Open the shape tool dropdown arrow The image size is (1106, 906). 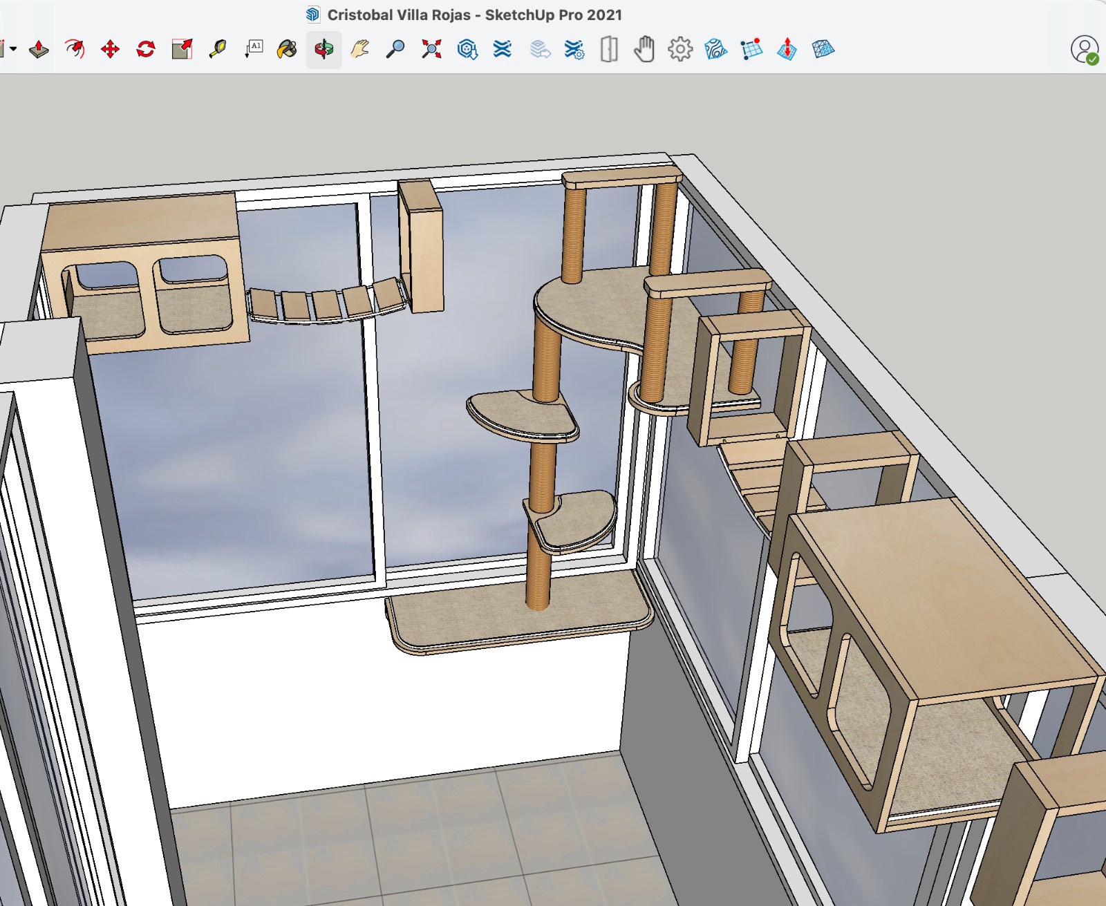13,49
